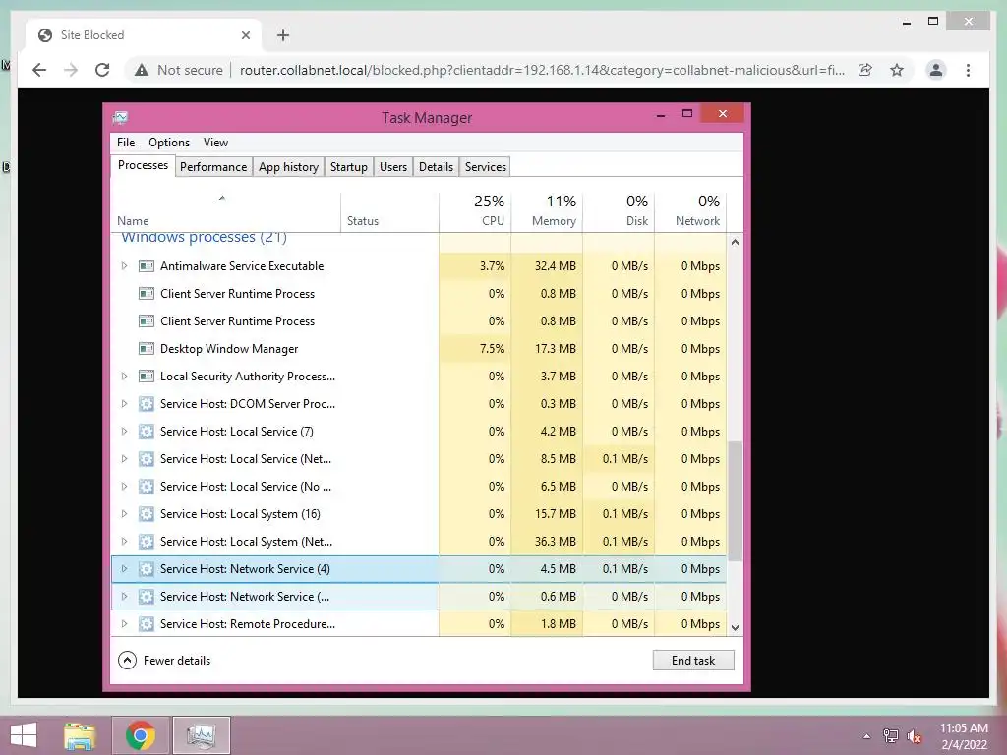Show hidden tray icons arrow

click(866, 736)
